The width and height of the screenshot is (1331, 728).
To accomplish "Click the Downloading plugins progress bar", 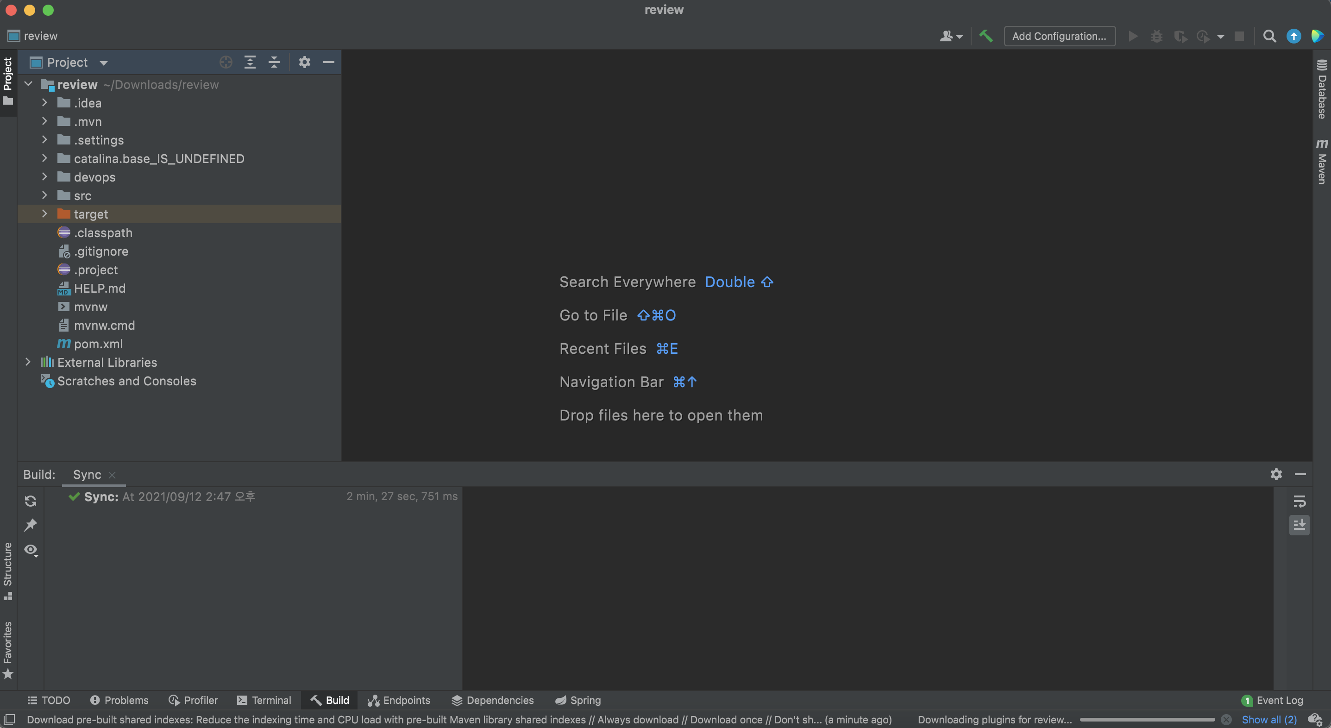I will tap(1147, 719).
